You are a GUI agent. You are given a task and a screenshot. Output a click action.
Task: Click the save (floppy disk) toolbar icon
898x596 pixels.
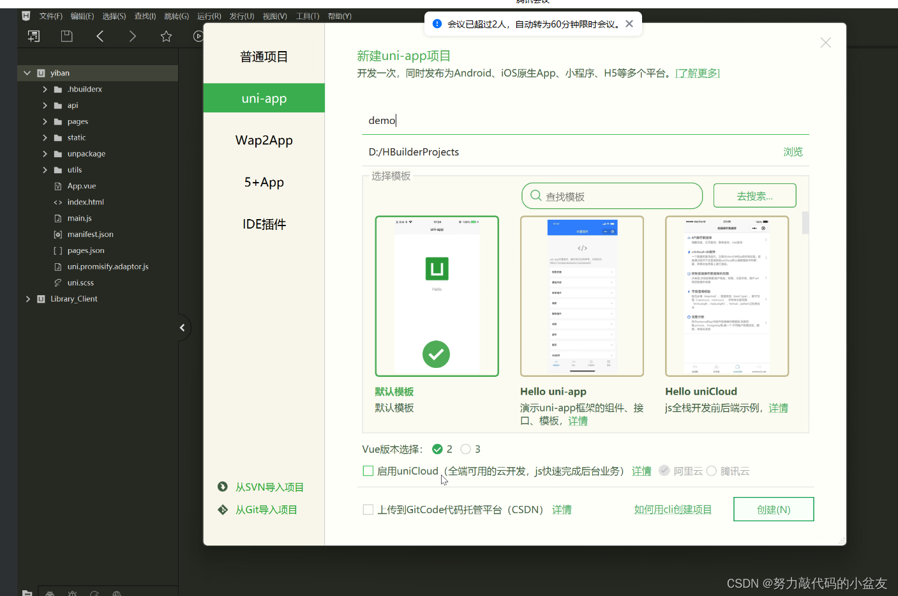pyautogui.click(x=66, y=36)
